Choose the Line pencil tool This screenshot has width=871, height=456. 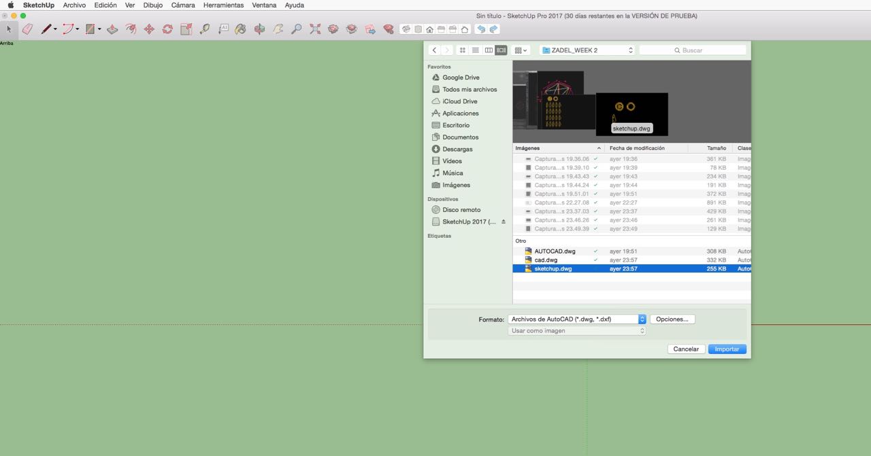coord(46,29)
